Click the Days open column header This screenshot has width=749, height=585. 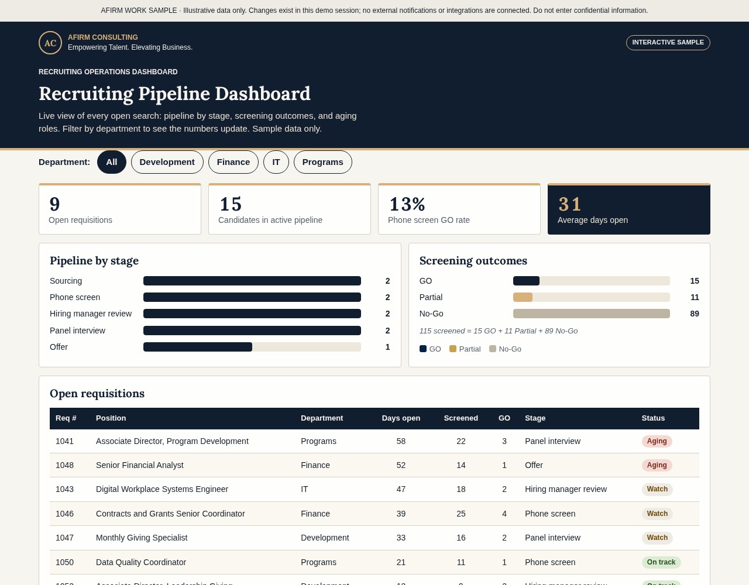coord(401,418)
